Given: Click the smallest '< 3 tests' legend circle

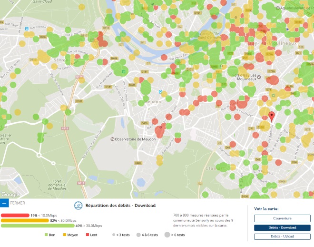Looking at the screenshot, I should point(113,235).
